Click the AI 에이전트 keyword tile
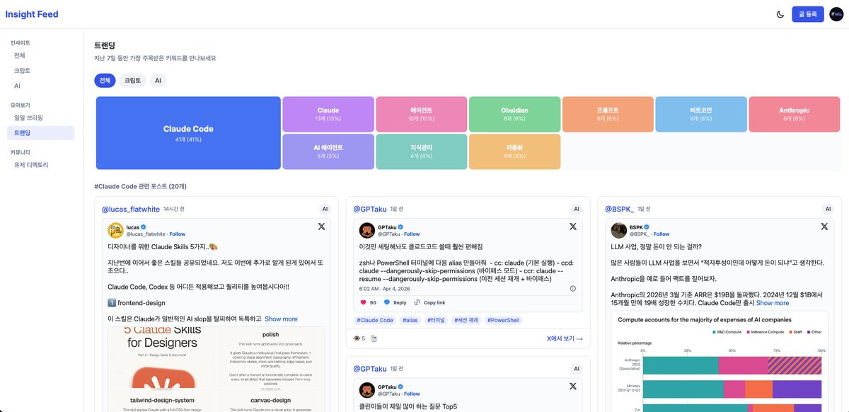849x412 pixels. point(328,151)
